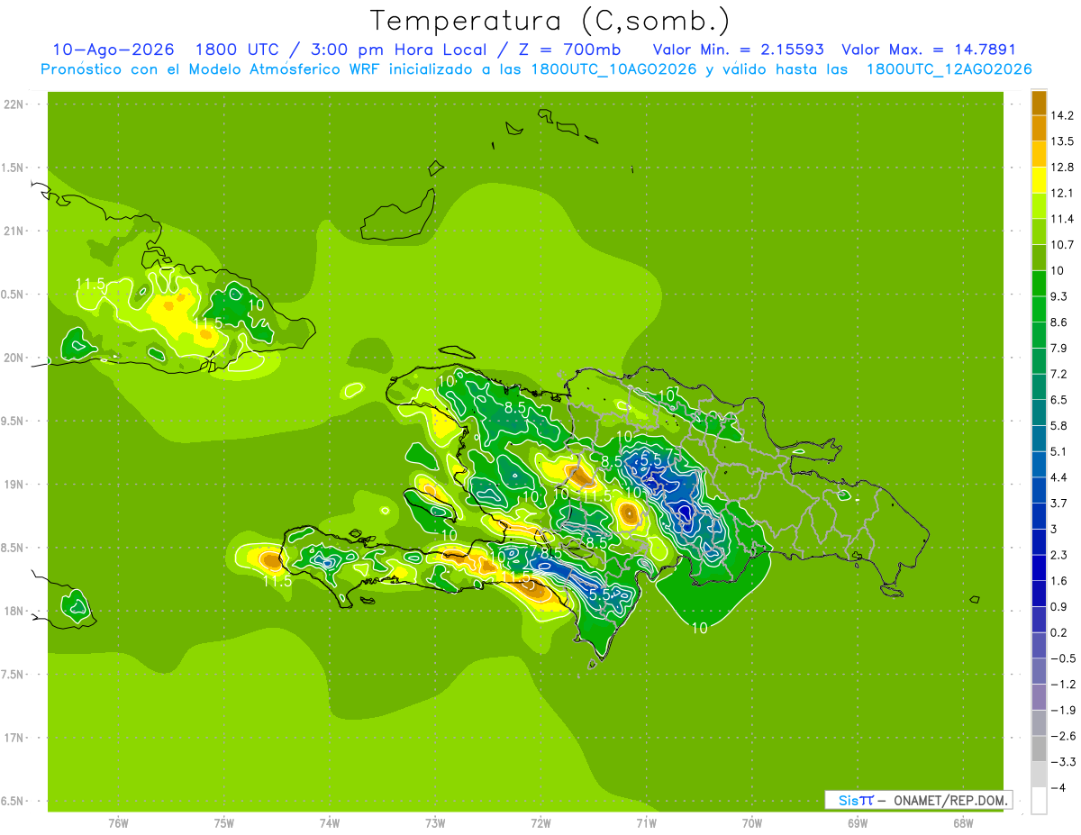This screenshot has height=835, width=1081.
Task: Pick the green legend color between 8.6 and 9.3
Action: pyautogui.click(x=1039, y=309)
